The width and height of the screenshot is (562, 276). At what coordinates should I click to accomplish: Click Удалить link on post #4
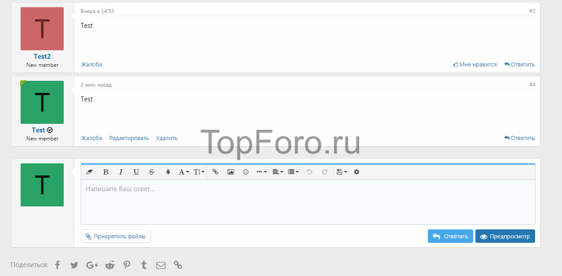[167, 138]
